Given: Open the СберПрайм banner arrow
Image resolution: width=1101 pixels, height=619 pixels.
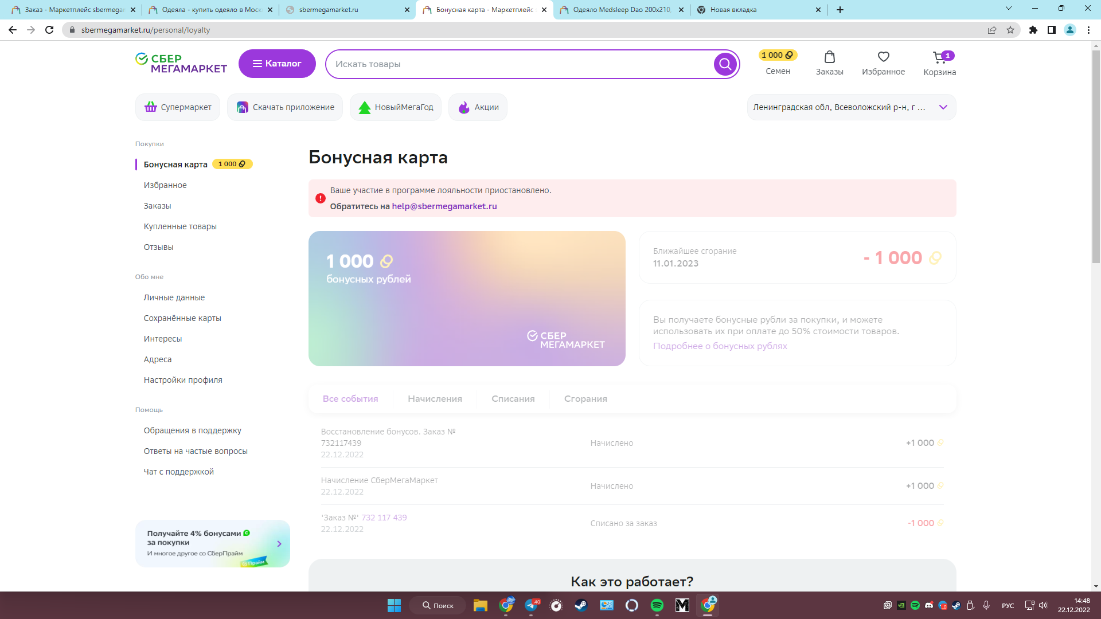Looking at the screenshot, I should click(279, 544).
